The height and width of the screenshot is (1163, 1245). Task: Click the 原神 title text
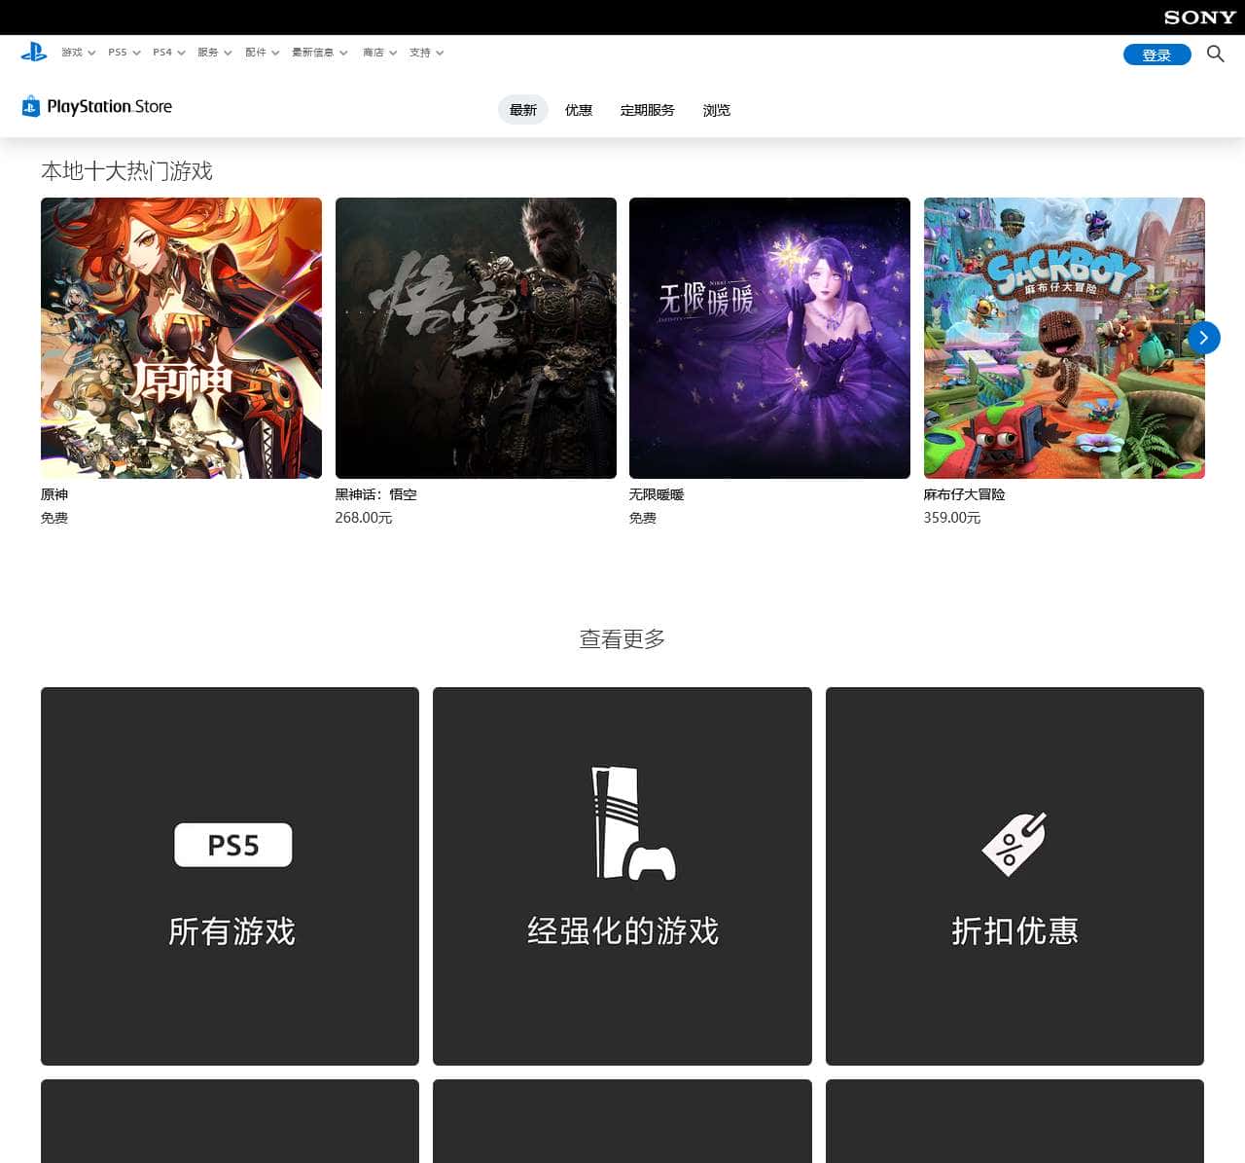point(54,494)
